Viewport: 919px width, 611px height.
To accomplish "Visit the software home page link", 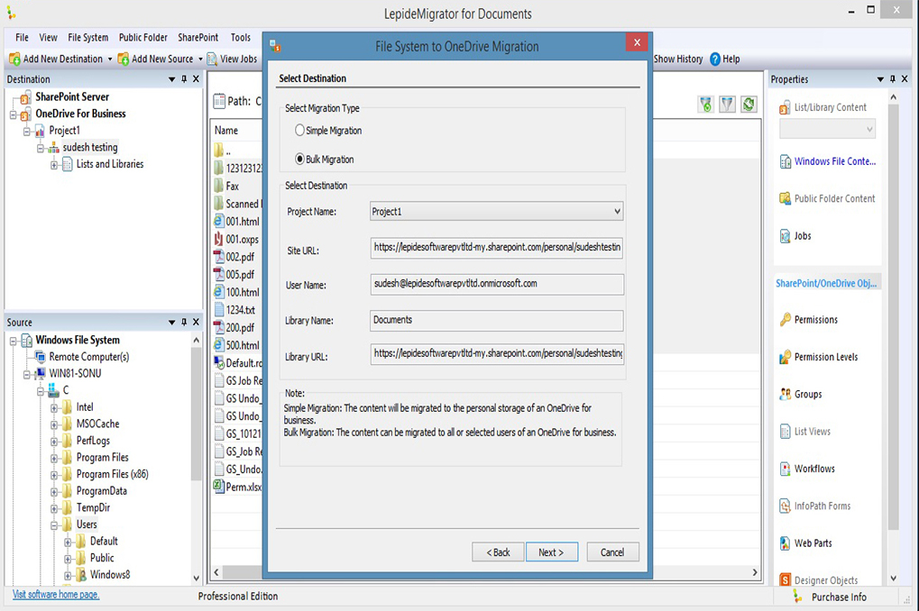I will coord(54,596).
